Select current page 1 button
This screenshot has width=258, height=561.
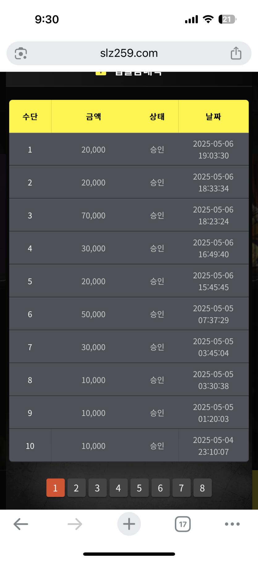coord(55,488)
